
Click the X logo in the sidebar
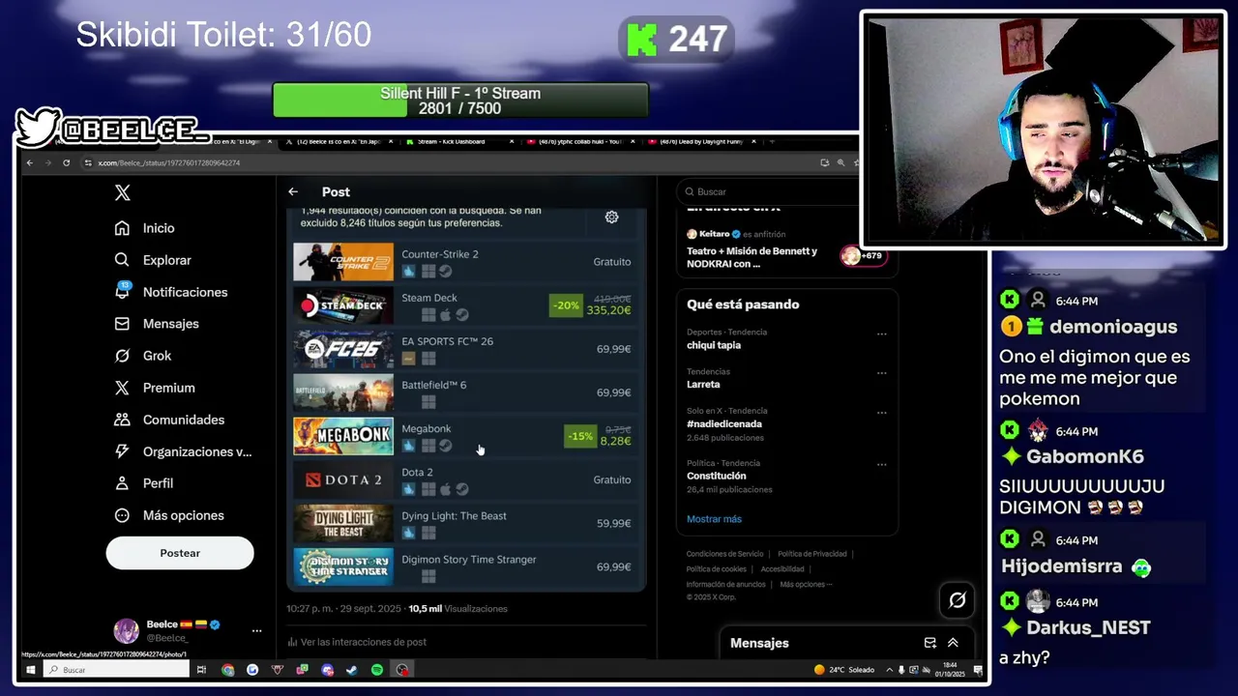122,192
